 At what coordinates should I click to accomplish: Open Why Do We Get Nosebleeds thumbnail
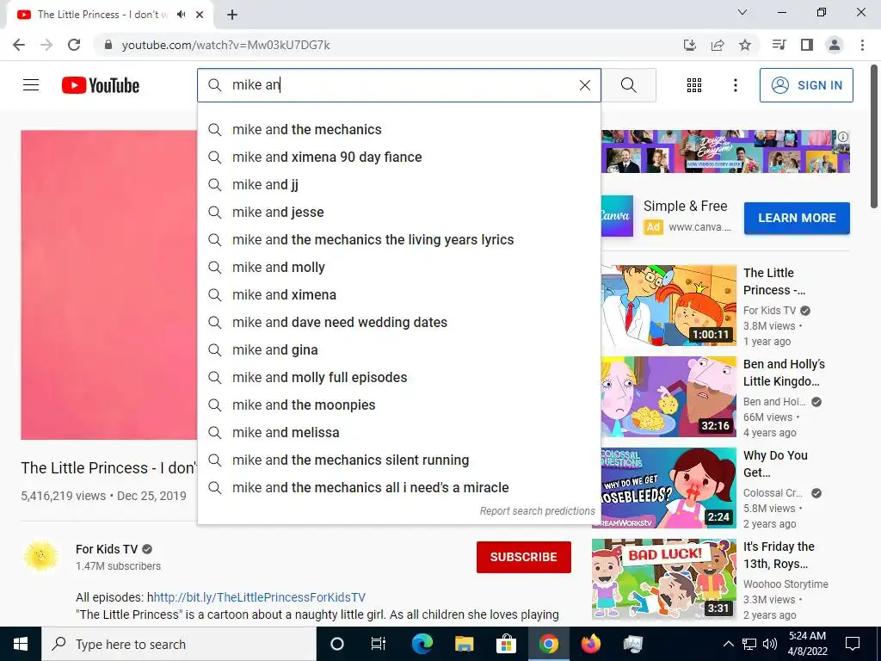pyautogui.click(x=668, y=488)
